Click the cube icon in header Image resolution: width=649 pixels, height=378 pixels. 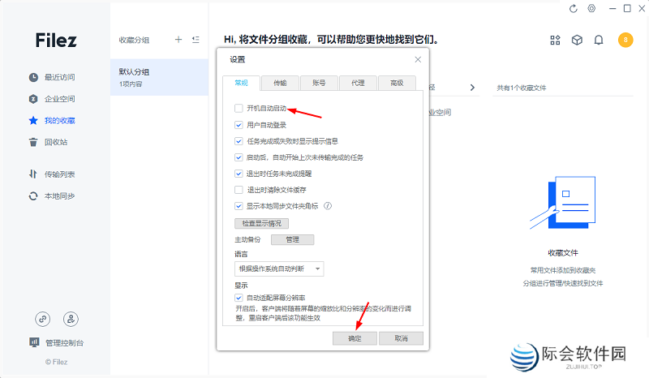coord(577,40)
